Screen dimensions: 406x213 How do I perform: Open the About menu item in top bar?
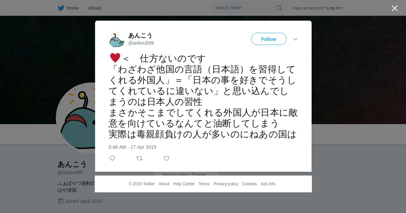point(95,8)
